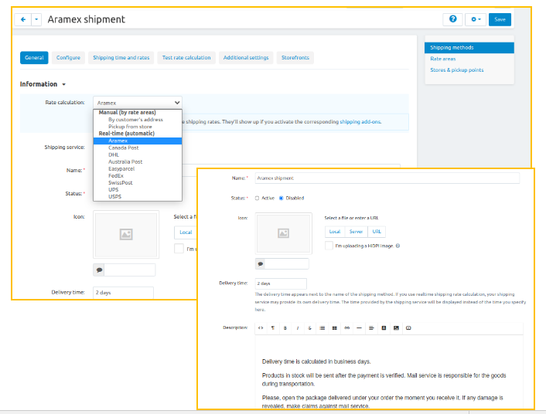546x414 pixels.
Task: Click the right panel Local button
Action: (335, 232)
